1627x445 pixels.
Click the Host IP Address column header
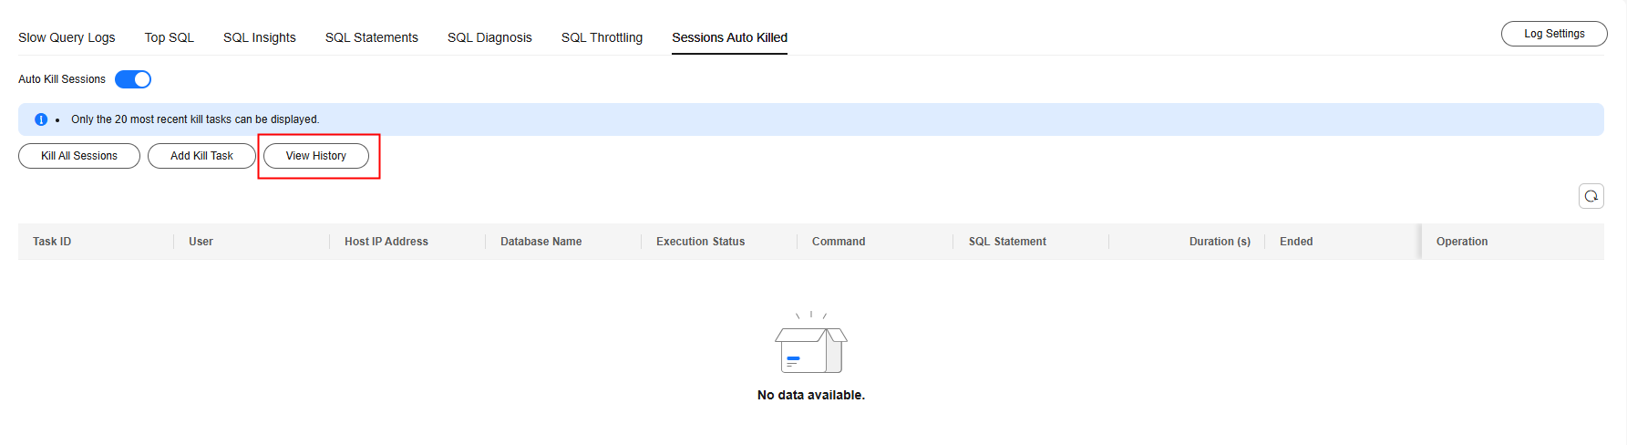(386, 242)
